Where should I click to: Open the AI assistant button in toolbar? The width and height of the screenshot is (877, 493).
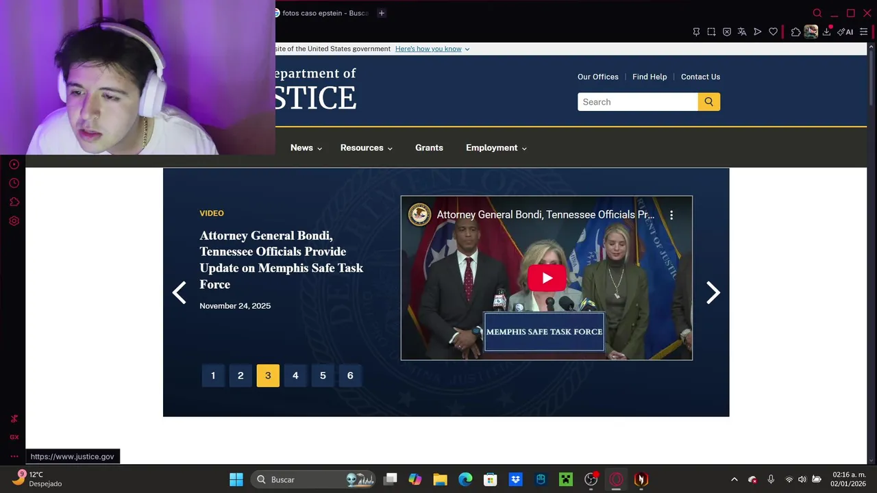click(845, 31)
